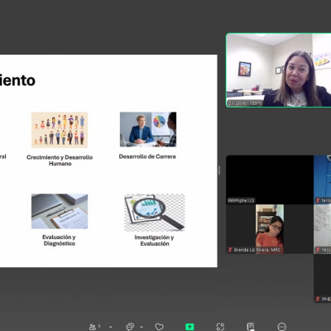Screen dimensions: 331x331
Task: Click muted mic icon beside Brenda Liz Rivera
Action: (x=230, y=250)
